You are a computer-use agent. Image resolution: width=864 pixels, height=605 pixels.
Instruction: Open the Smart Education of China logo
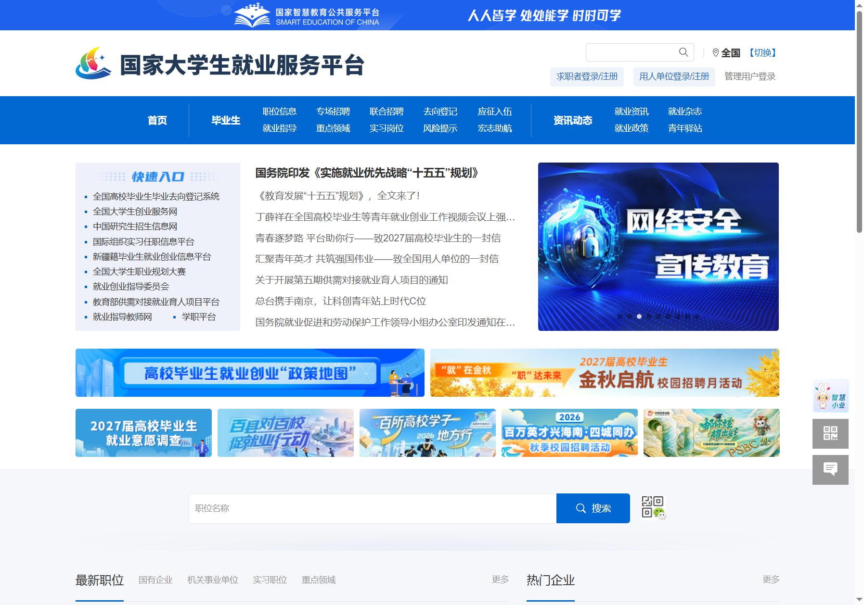pyautogui.click(x=307, y=15)
